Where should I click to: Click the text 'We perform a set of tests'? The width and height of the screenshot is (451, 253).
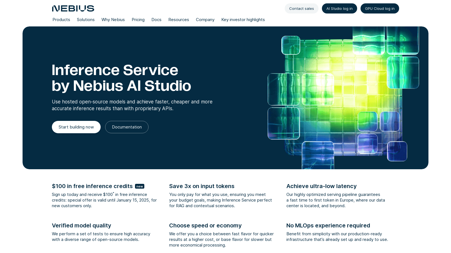tap(77, 234)
